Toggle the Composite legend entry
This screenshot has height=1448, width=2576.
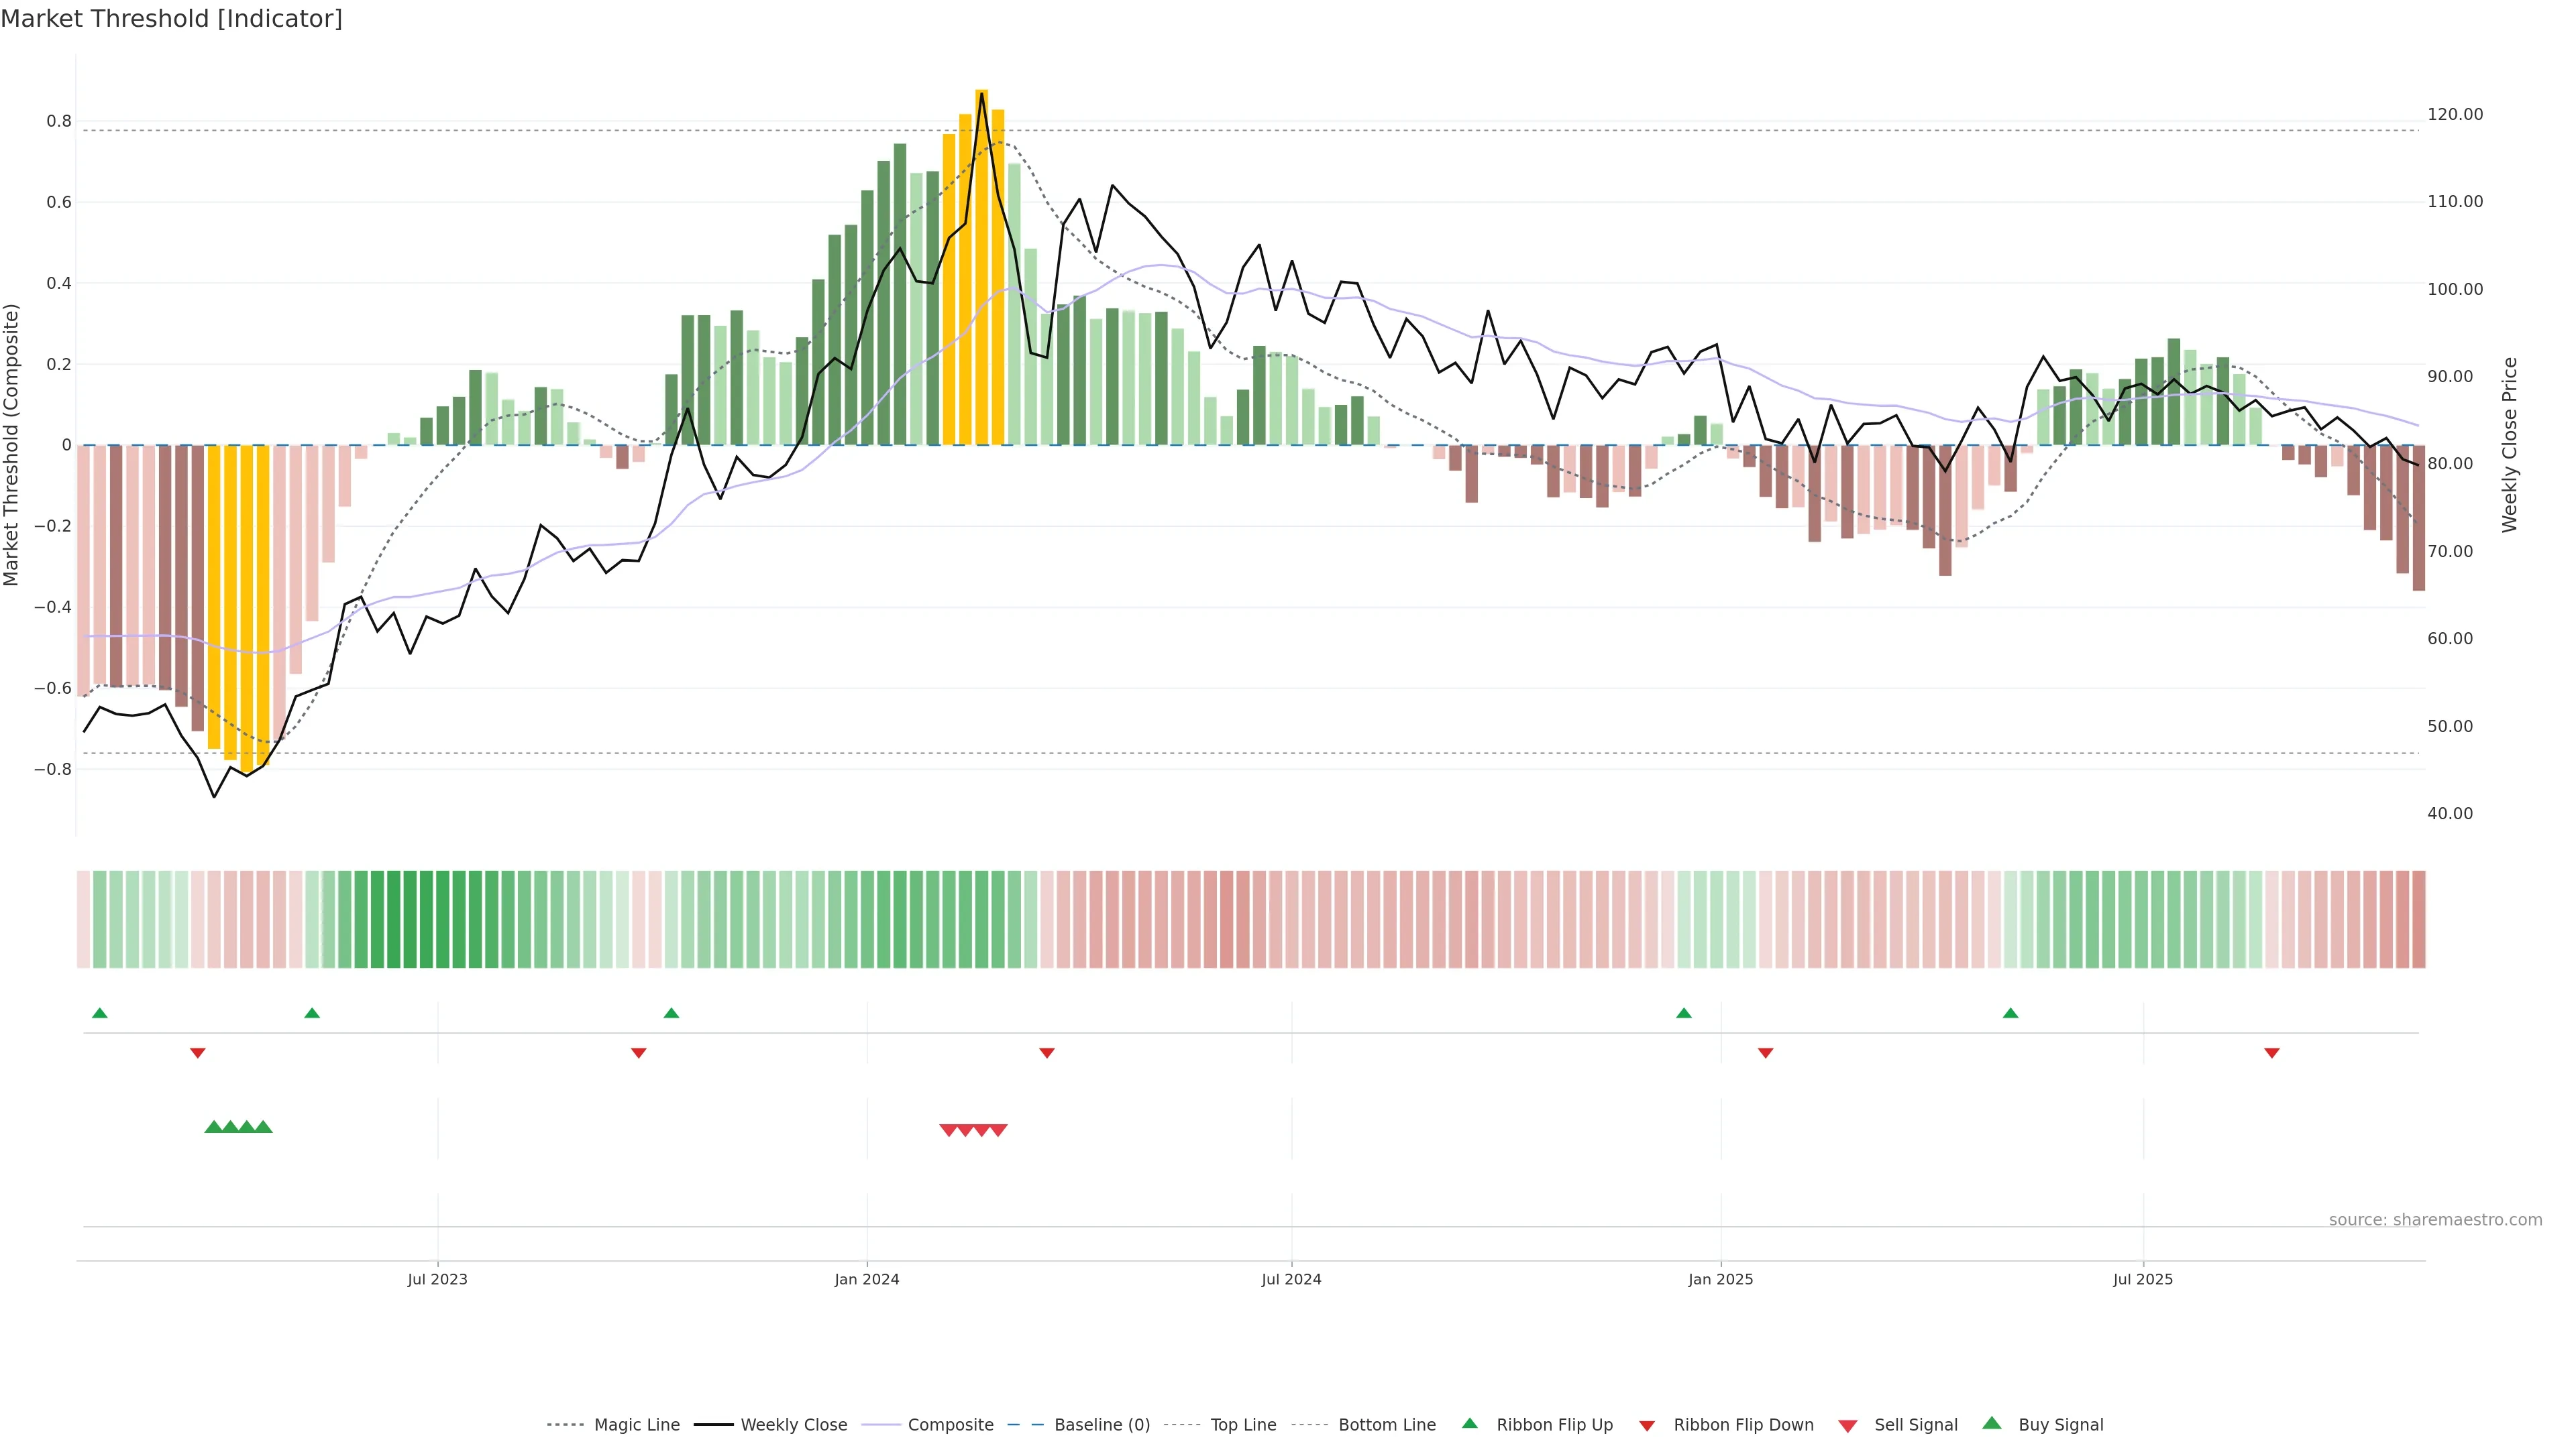coord(950,1425)
